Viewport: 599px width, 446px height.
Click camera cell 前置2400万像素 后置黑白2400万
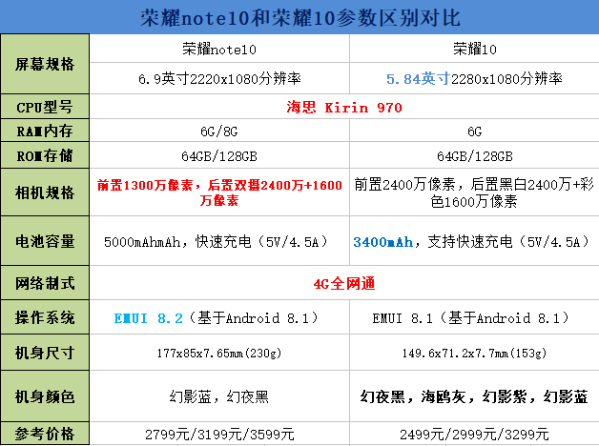tap(474, 193)
